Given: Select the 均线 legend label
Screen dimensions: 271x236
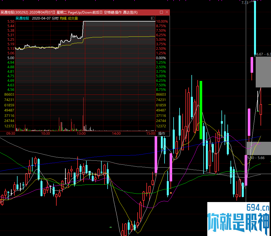Looking at the screenshot, I should (x=63, y=18).
